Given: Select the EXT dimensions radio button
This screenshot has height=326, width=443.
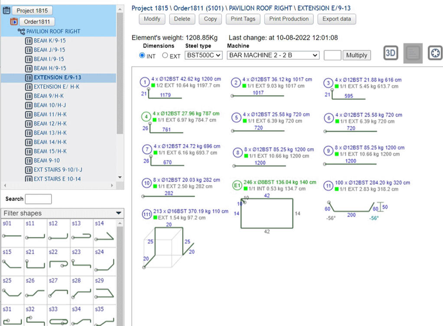Looking at the screenshot, I should [x=165, y=55].
